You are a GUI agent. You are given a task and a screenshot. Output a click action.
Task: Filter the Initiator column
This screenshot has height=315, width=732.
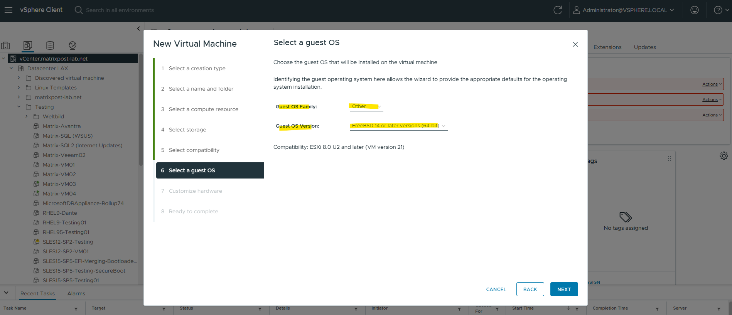click(x=459, y=309)
